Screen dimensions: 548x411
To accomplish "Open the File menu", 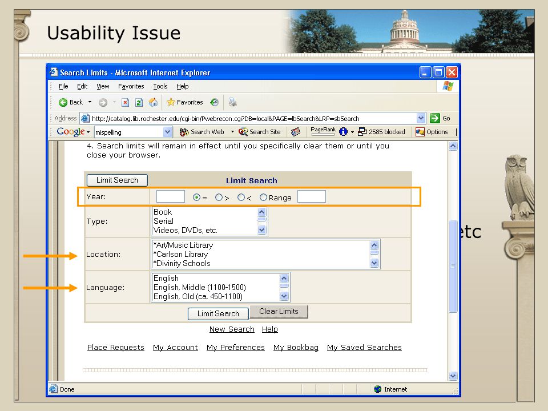I will click(x=63, y=86).
